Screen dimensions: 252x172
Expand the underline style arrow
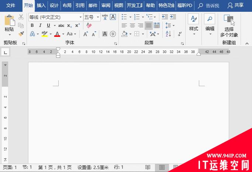click(55, 25)
